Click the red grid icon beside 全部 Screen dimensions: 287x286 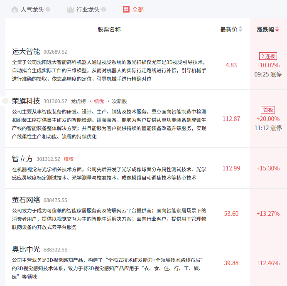pos(126,9)
